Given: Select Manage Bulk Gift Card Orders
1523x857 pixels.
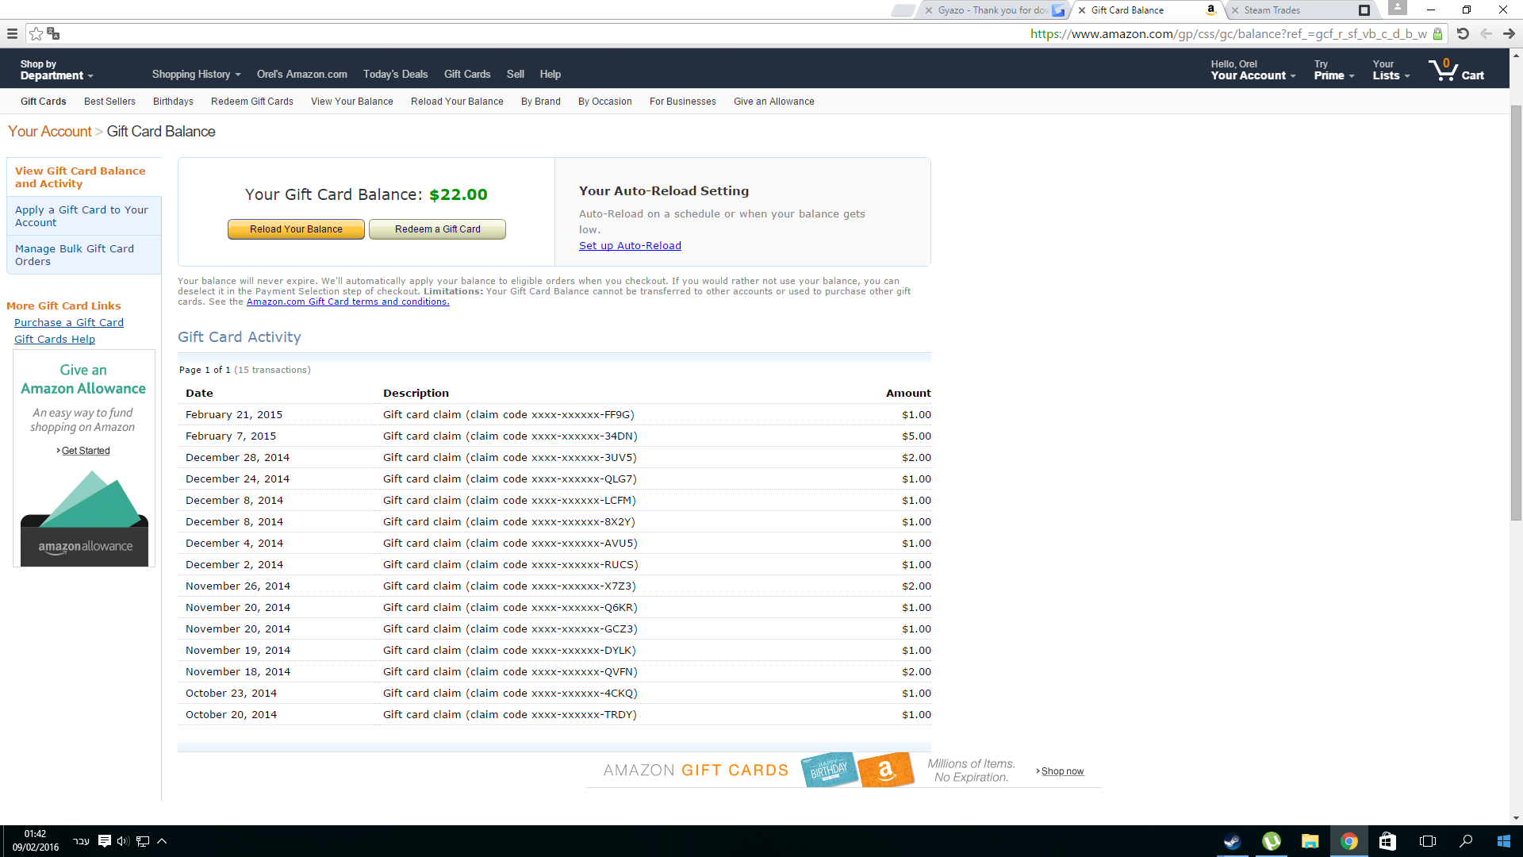Looking at the screenshot, I should click(84, 255).
